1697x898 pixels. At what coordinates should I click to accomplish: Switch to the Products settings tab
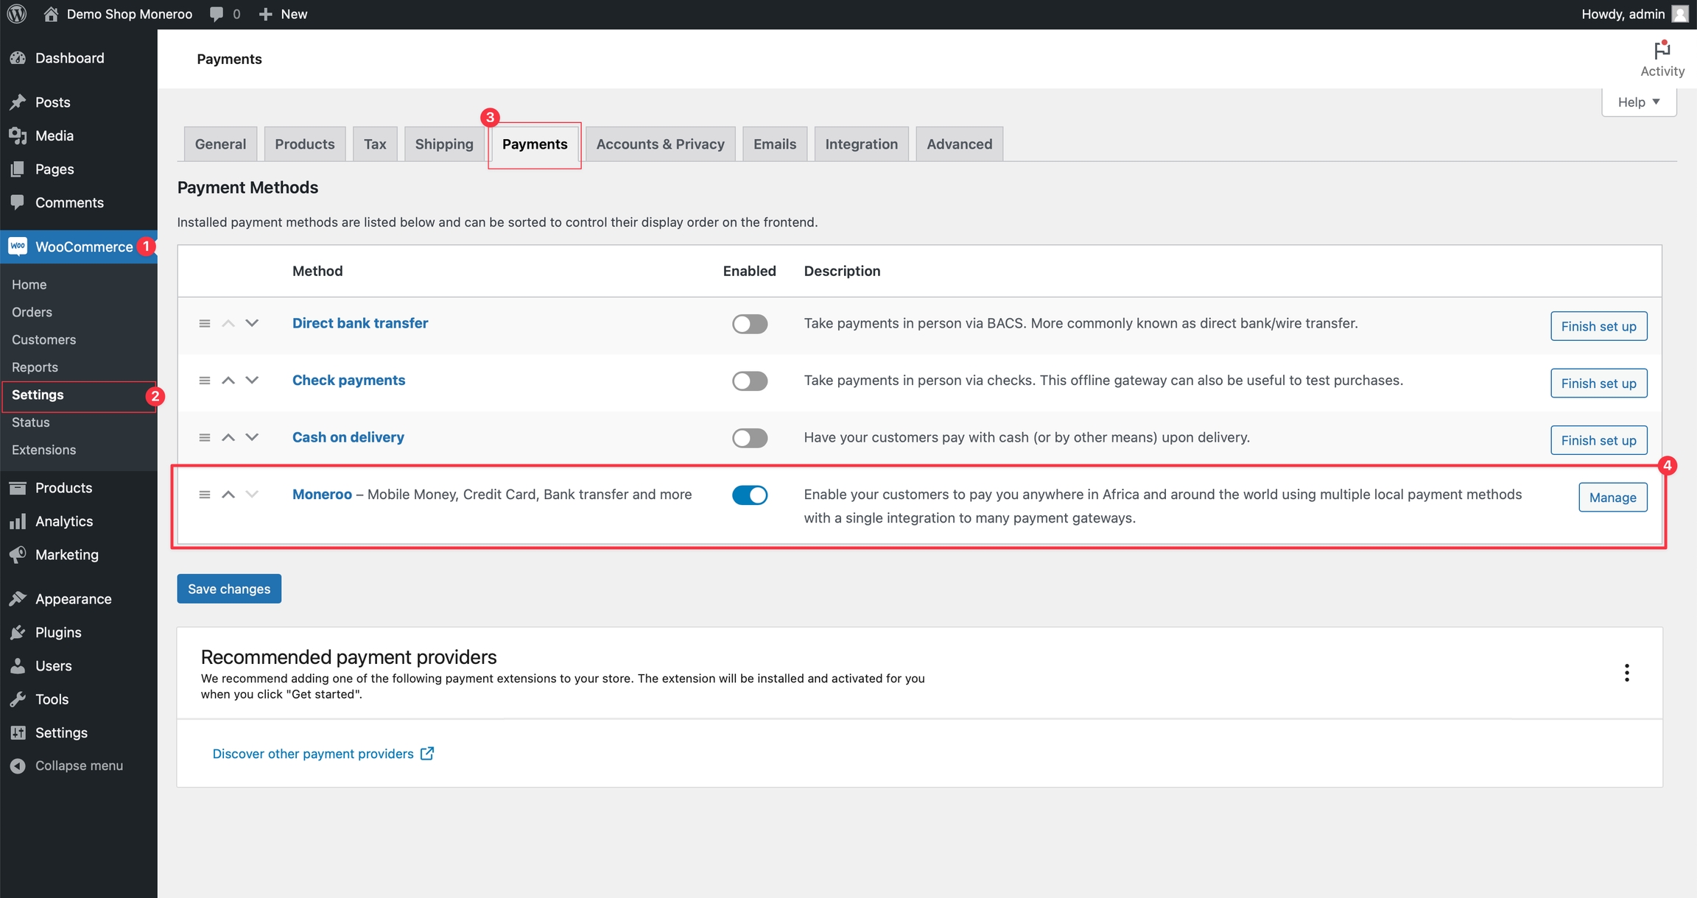click(x=305, y=144)
